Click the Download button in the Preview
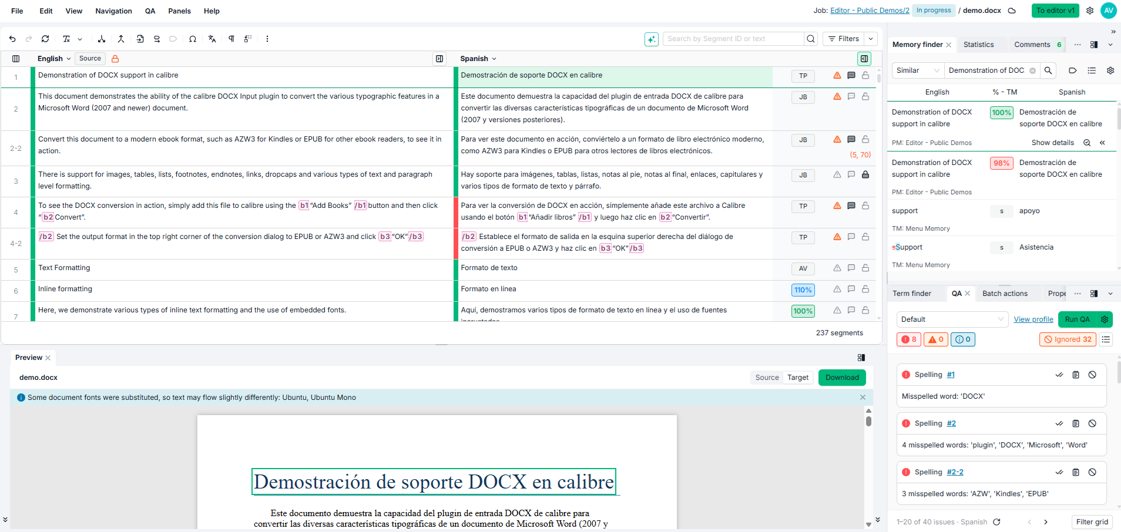The height and width of the screenshot is (532, 1121). [x=842, y=378]
